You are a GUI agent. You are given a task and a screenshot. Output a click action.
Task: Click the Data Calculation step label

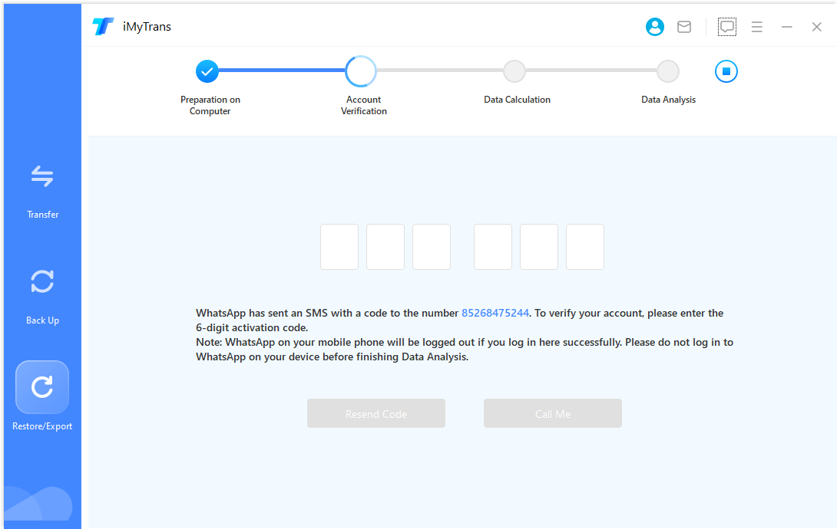517,100
